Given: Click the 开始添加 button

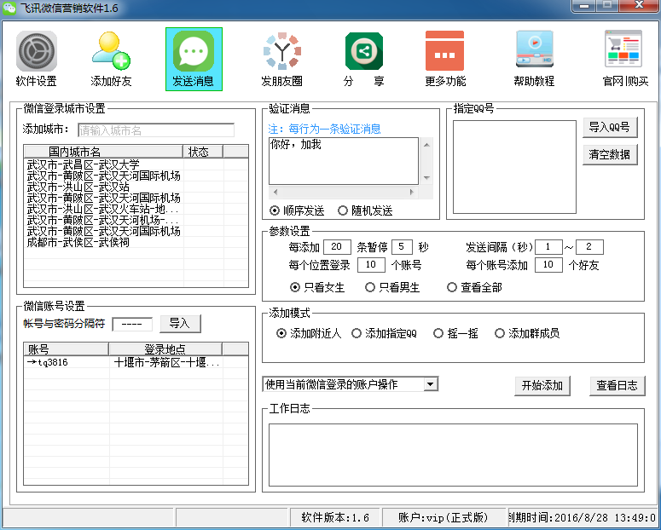Looking at the screenshot, I should 542,385.
